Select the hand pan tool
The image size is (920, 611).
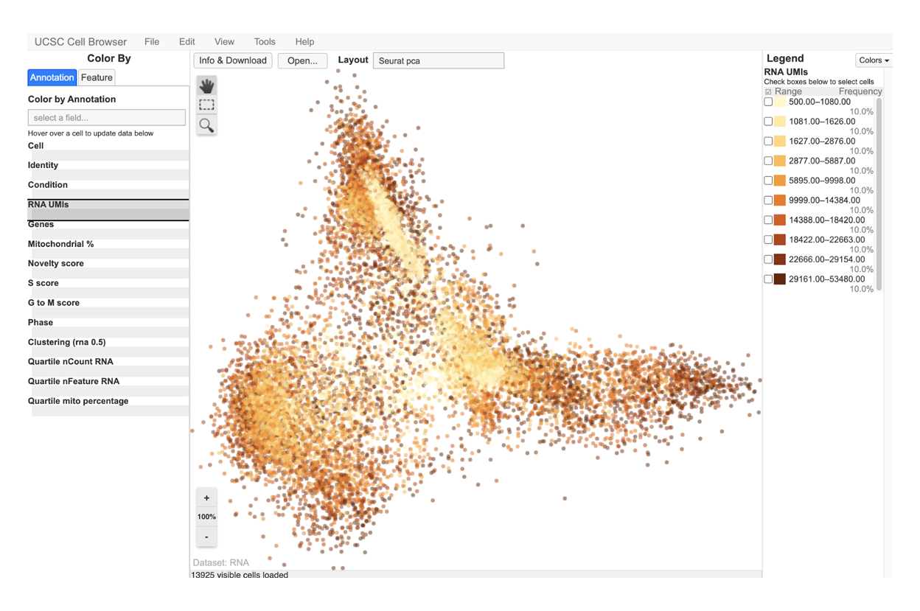pyautogui.click(x=206, y=85)
